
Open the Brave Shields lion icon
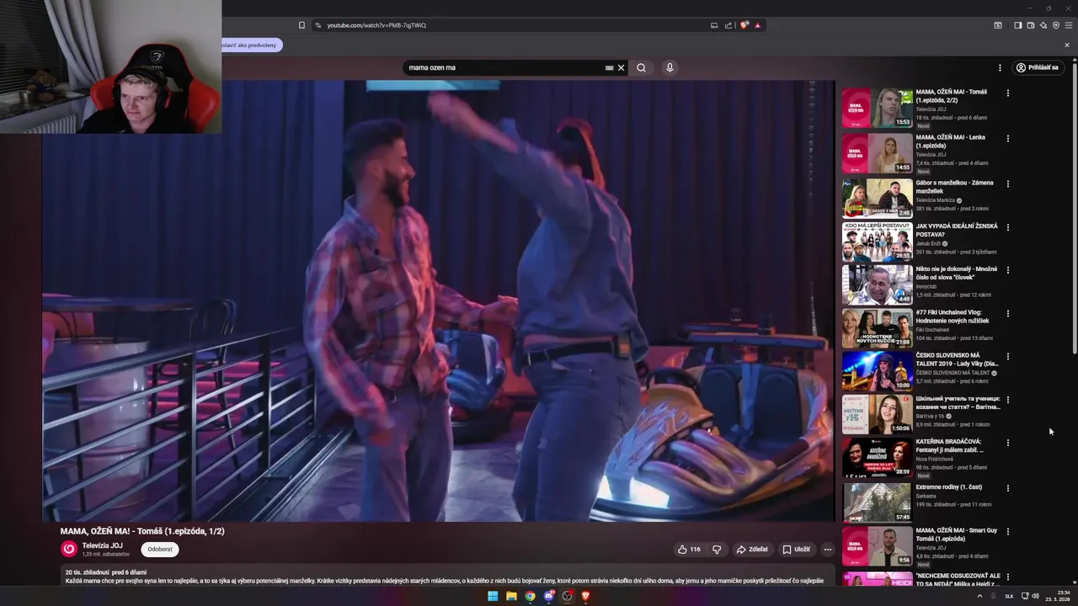click(x=744, y=25)
